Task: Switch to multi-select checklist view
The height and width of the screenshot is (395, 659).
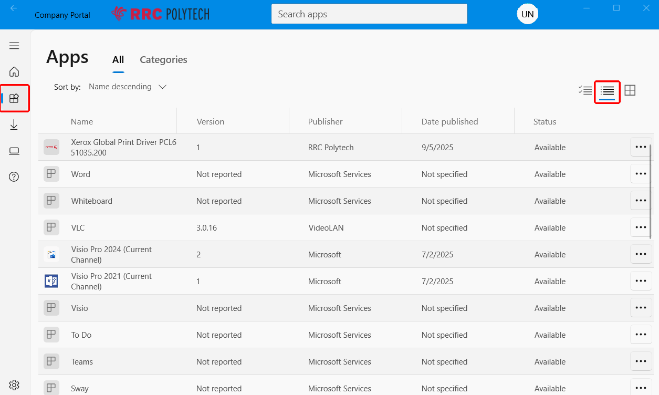Action: (x=585, y=90)
